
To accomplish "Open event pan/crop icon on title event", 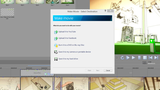I will point(49,74).
